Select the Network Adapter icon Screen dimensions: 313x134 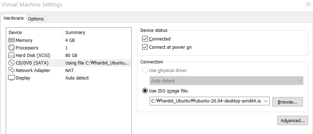coord(11,71)
